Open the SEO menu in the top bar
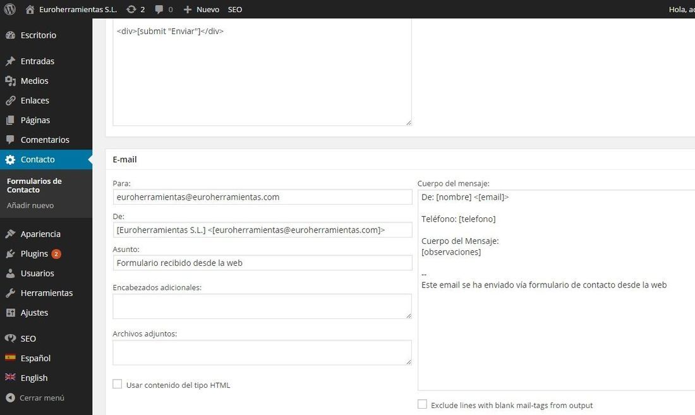Screen dimensions: 695x415 tap(235, 9)
